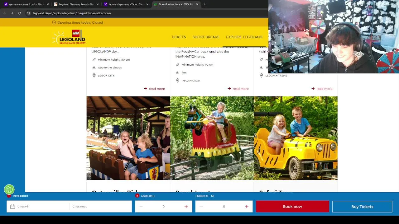Close the german amusement park tab
Image resolution: width=399 pixels, height=224 pixels.
click(x=48, y=4)
